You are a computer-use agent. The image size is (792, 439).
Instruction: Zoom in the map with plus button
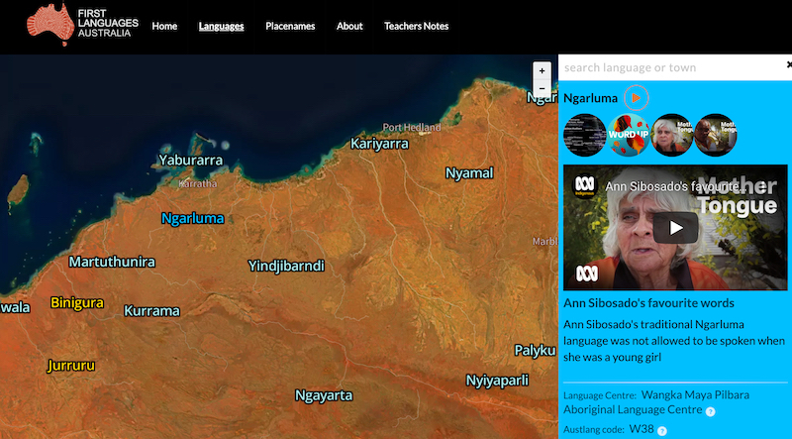(542, 70)
